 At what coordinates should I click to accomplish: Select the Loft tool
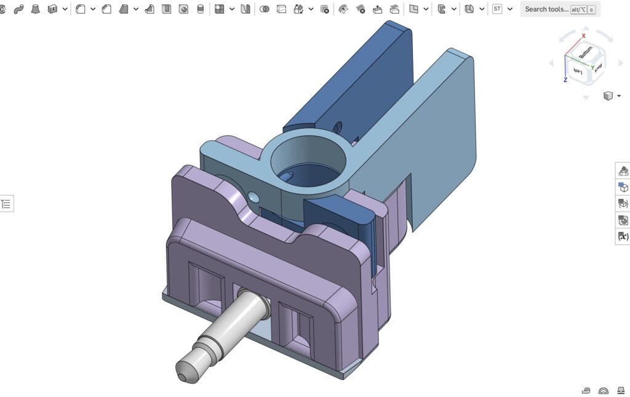coord(36,9)
